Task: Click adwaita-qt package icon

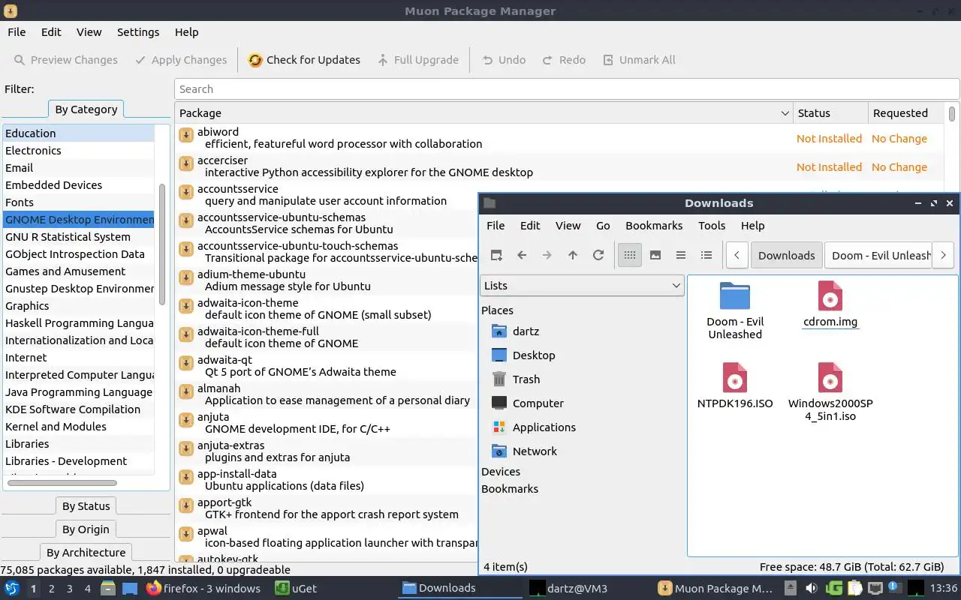Action: tap(186, 362)
